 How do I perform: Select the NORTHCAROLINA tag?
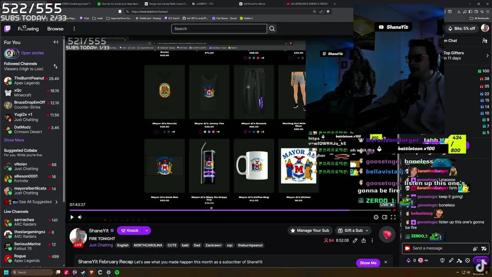click(148, 245)
